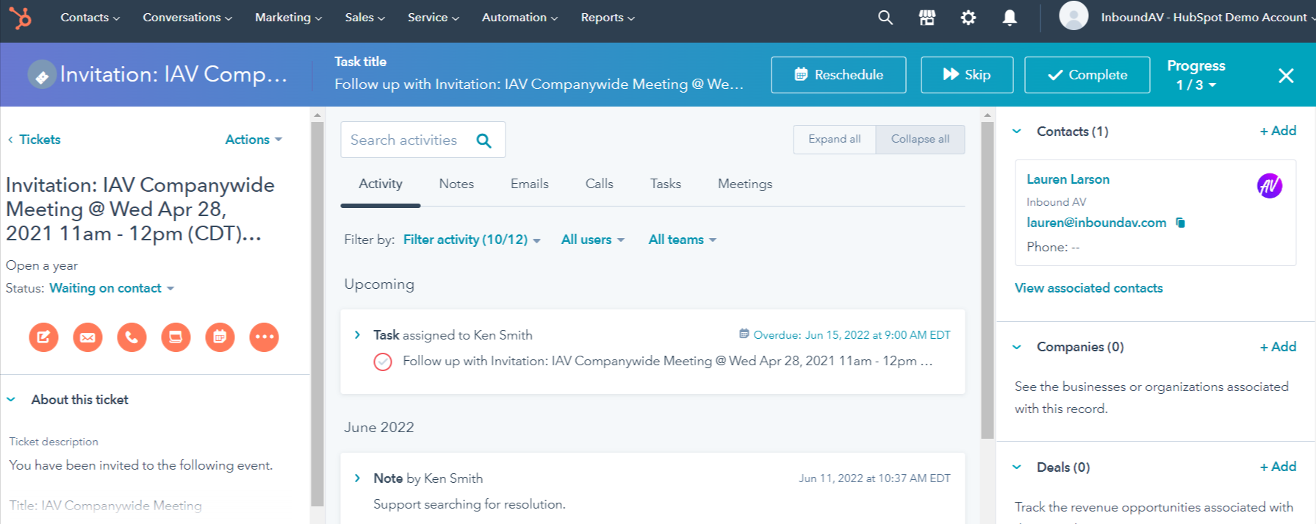Click the orange email icon
The width and height of the screenshot is (1316, 524).
pyautogui.click(x=87, y=337)
